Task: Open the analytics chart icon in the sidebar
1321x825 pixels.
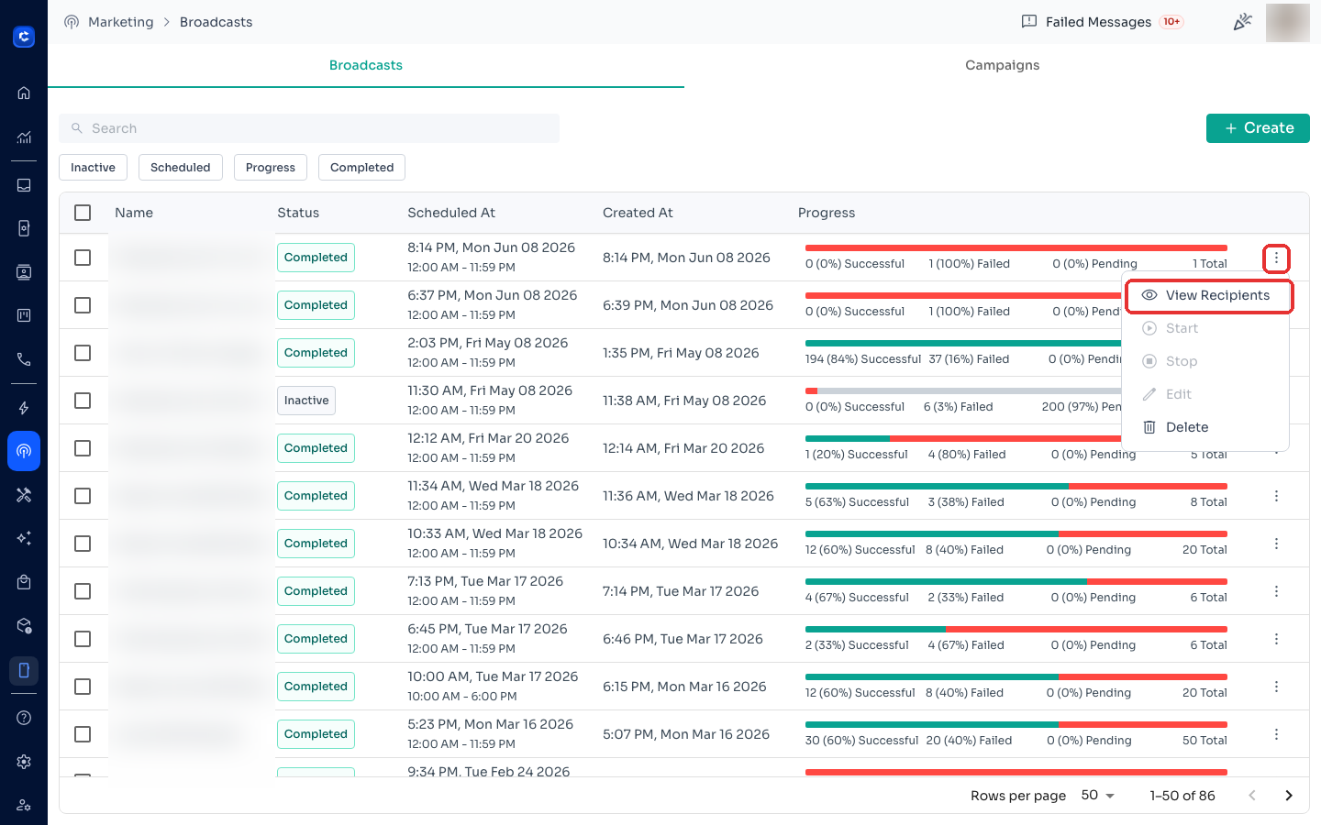Action: pyautogui.click(x=24, y=137)
